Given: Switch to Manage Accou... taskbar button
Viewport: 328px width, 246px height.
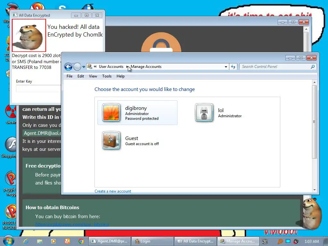Looking at the screenshot, I should [238, 241].
